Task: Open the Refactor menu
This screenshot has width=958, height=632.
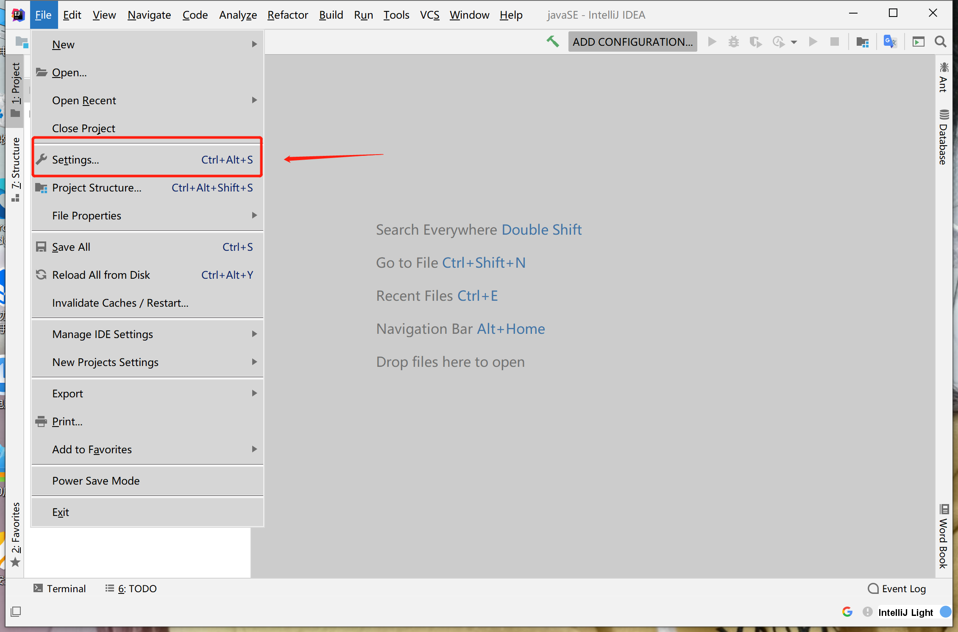Action: pos(287,15)
